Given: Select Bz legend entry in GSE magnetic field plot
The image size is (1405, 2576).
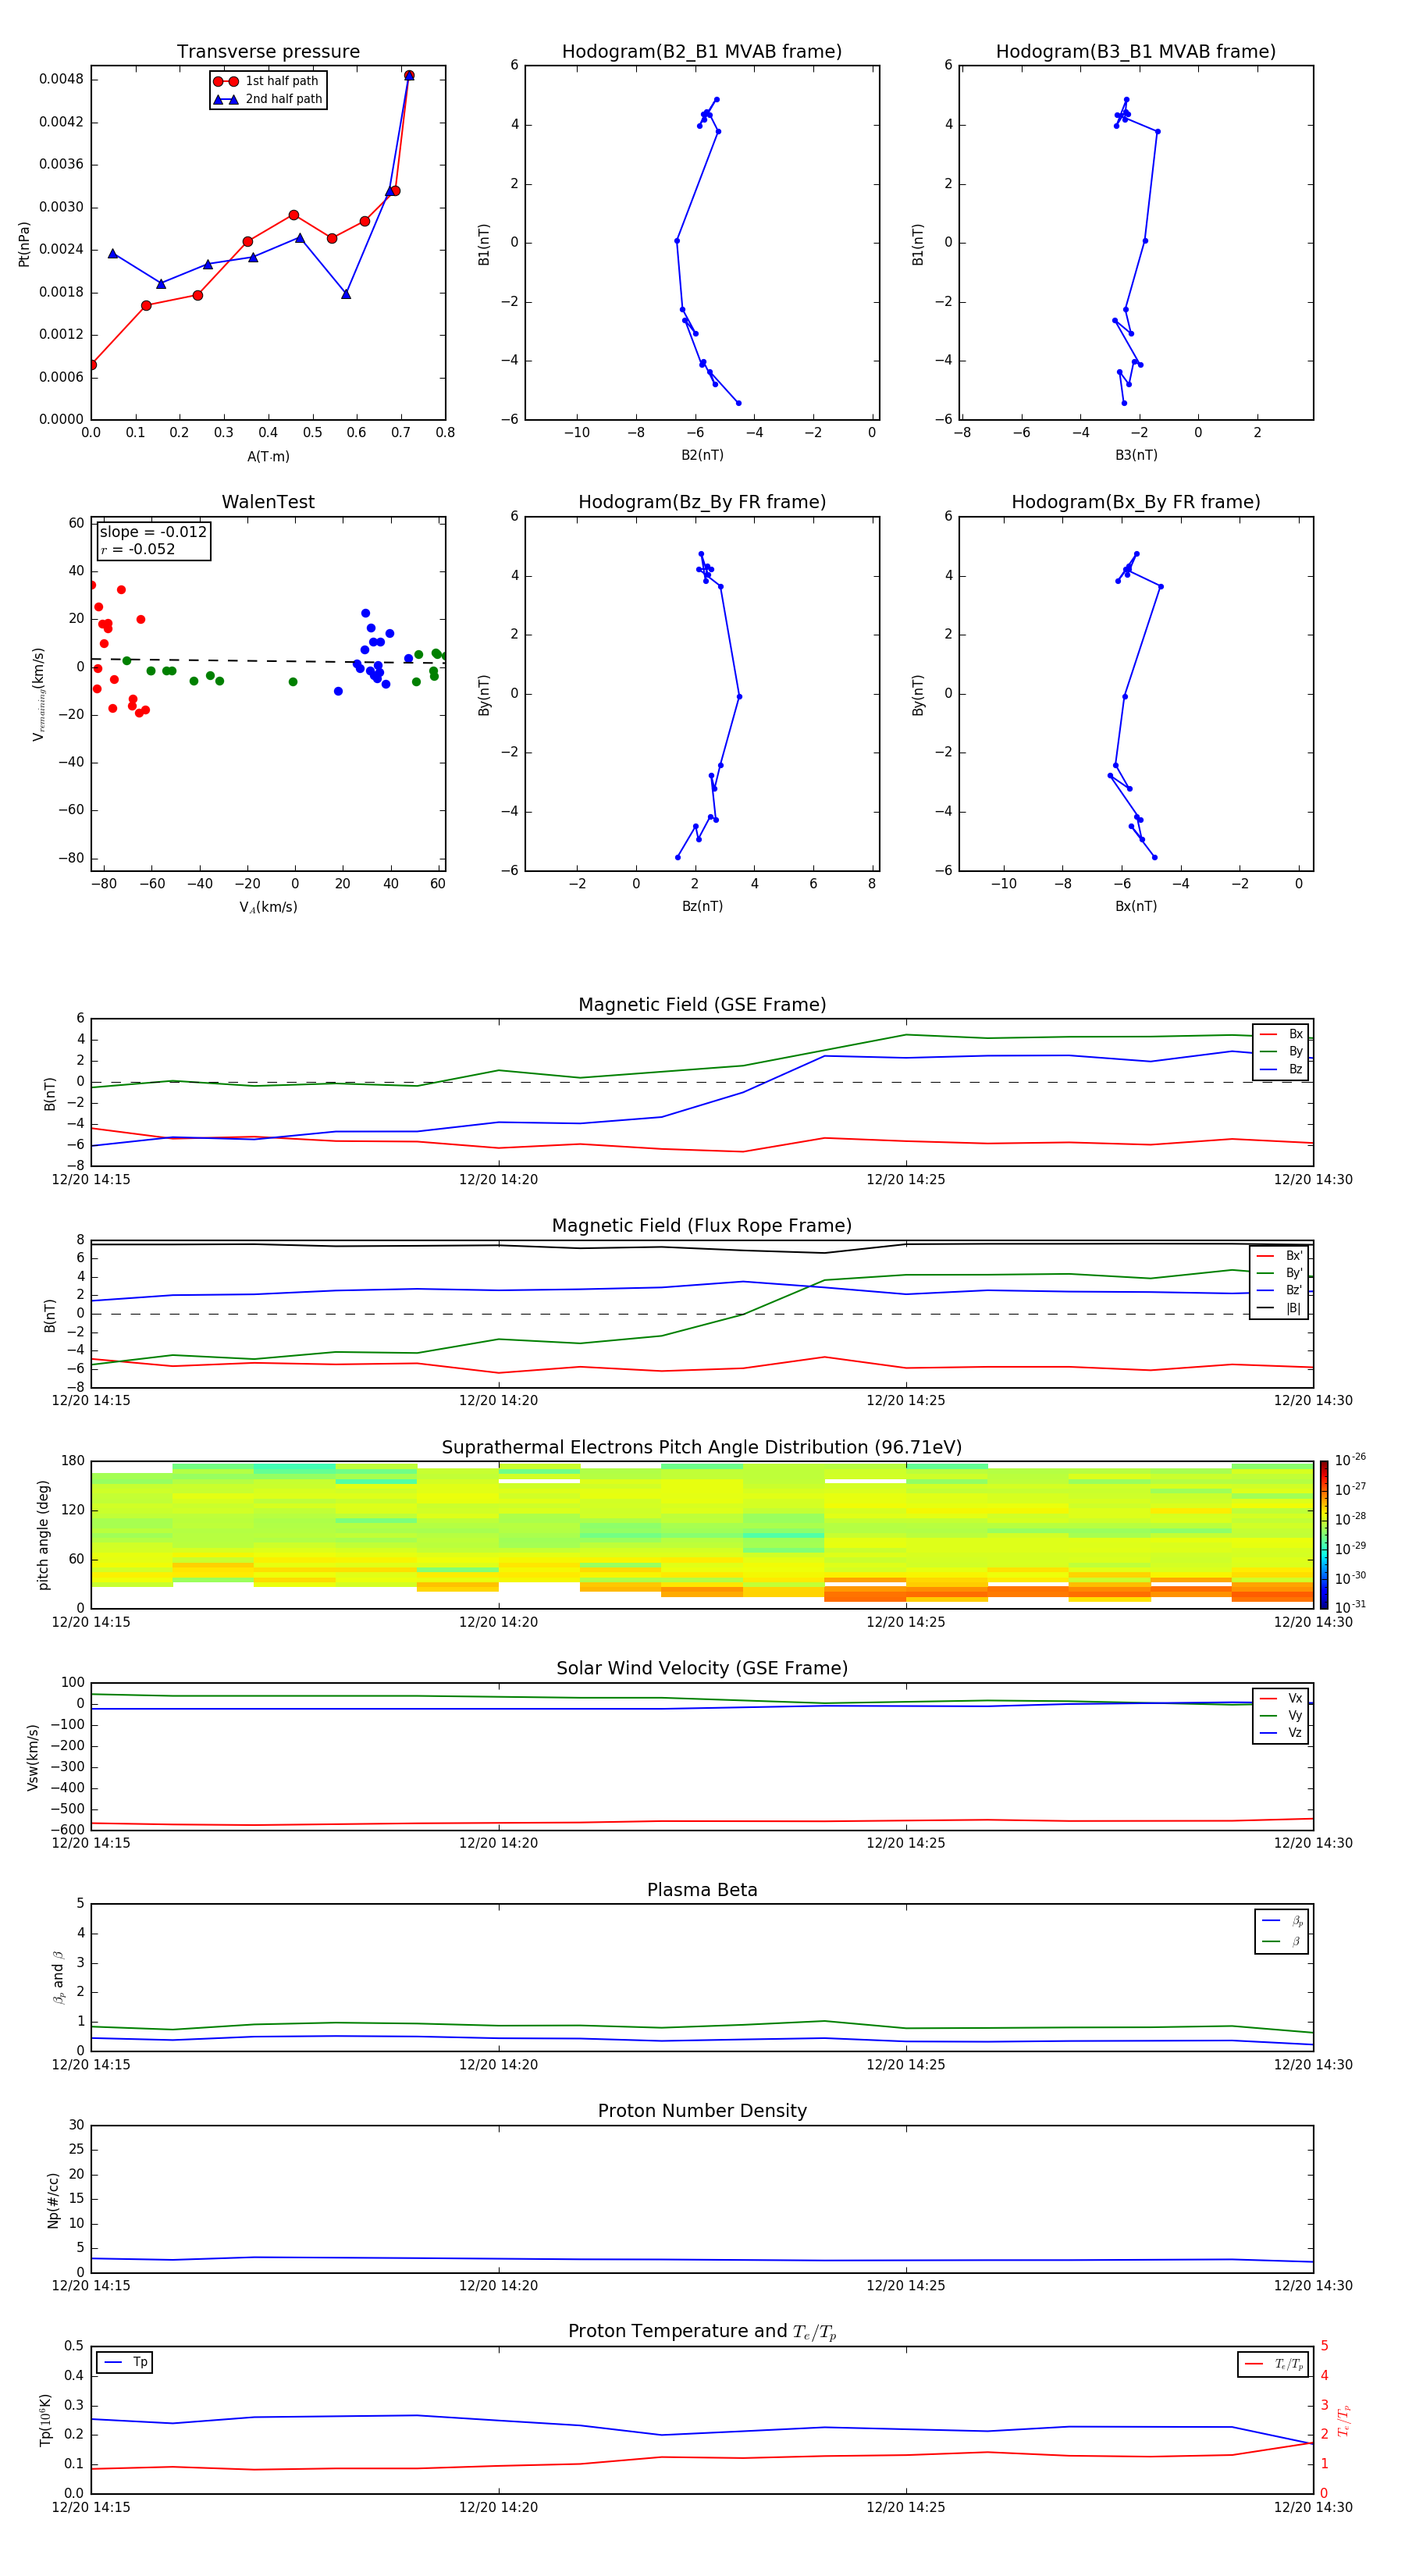Looking at the screenshot, I should [x=1281, y=1070].
